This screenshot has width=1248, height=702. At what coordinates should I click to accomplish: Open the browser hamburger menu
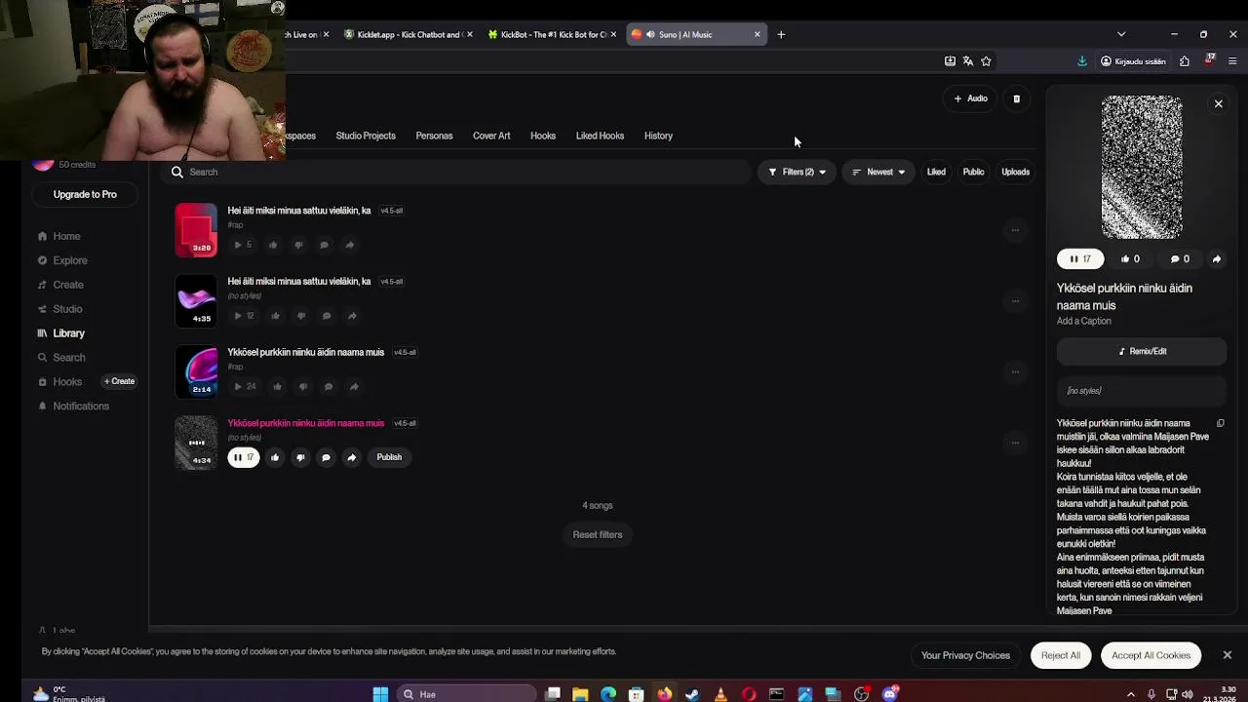[x=1232, y=61]
